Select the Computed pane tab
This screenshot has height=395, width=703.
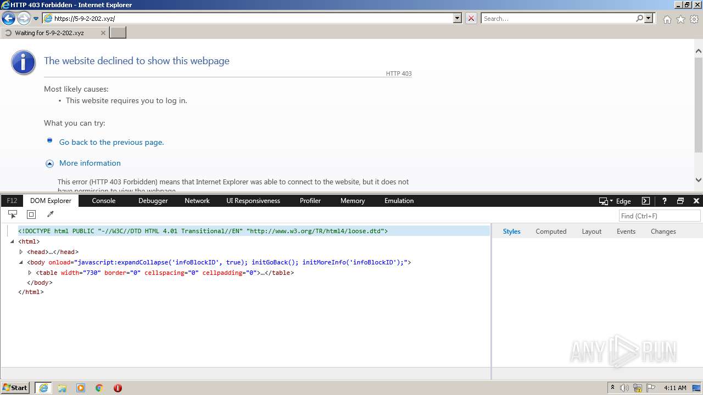click(x=551, y=232)
